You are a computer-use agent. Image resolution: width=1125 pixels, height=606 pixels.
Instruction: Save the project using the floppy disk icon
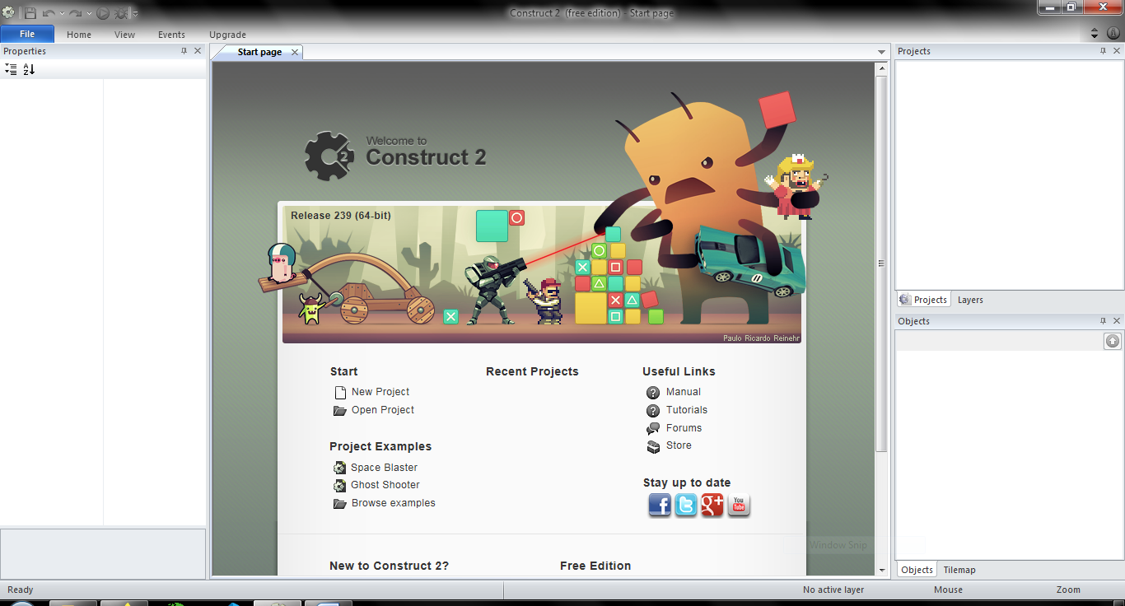30,12
